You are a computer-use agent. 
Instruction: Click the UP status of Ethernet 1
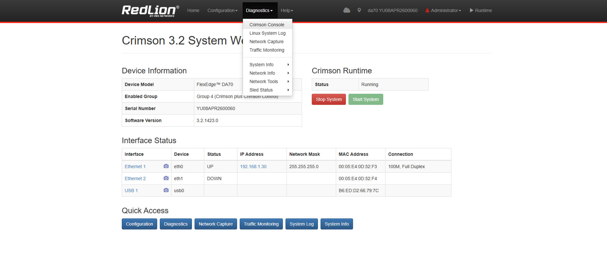pyautogui.click(x=210, y=166)
